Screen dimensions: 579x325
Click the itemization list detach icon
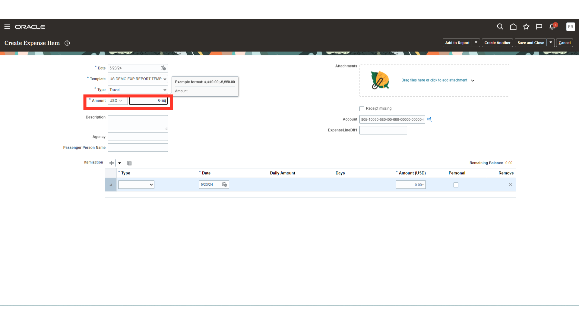[129, 163]
